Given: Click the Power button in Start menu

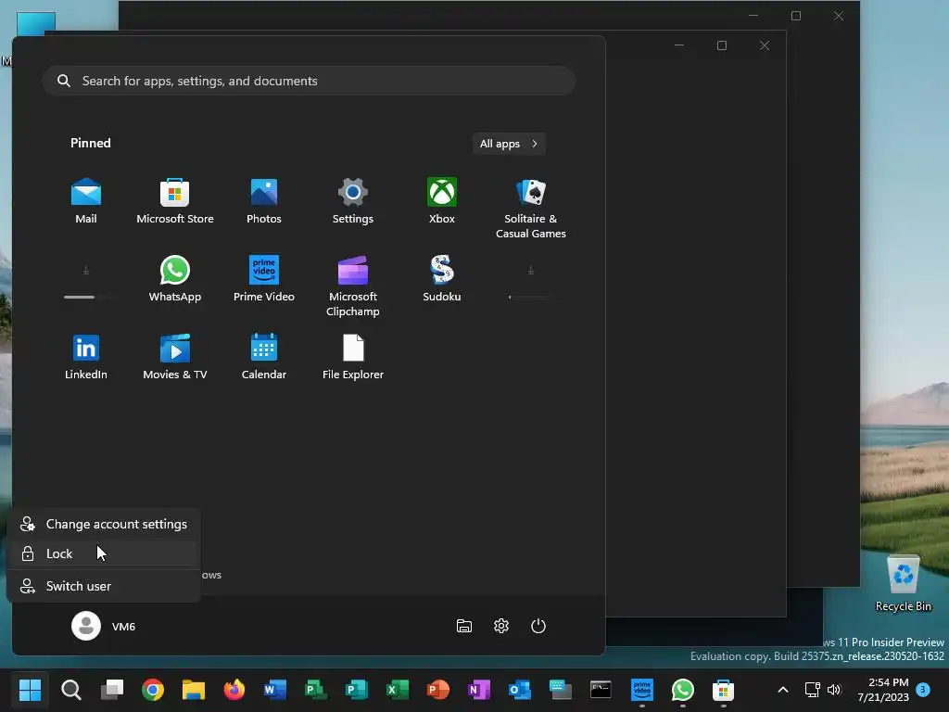Looking at the screenshot, I should [538, 626].
